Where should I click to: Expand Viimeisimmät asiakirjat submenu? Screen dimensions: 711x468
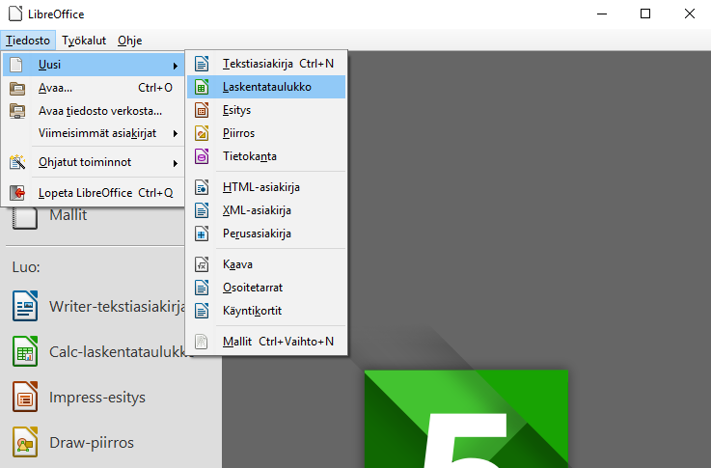pos(176,133)
